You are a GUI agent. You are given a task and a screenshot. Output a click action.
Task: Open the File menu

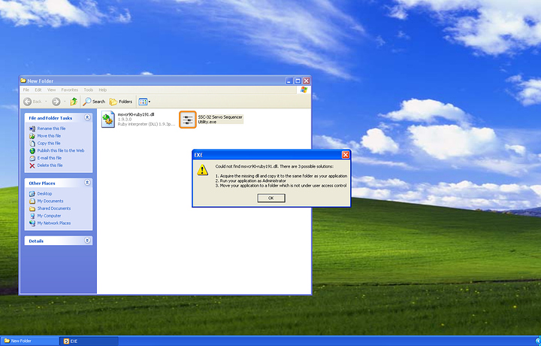coord(26,90)
